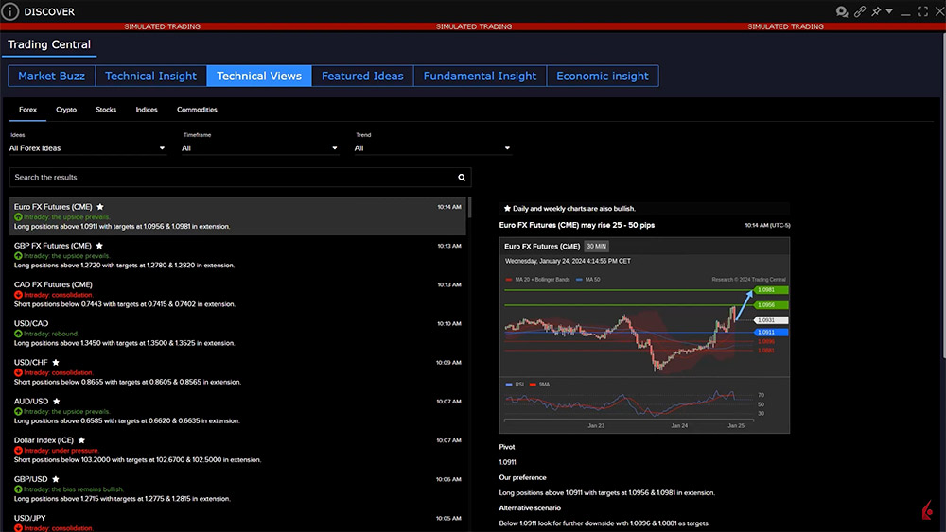Select the Crypto sub-tab
The image size is (946, 532).
(x=66, y=110)
